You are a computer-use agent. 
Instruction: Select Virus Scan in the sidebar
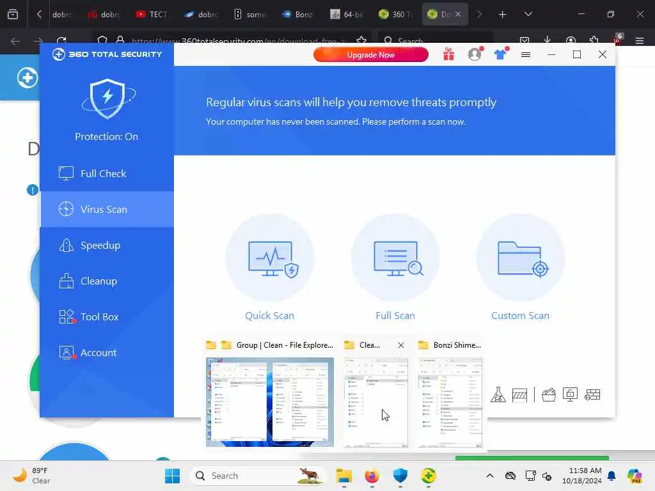coord(107,209)
